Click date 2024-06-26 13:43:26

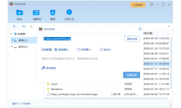(156, 38)
